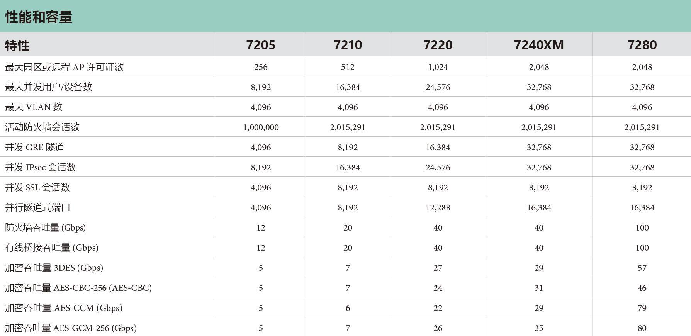Click 100 in the 有线桥接吞吐量 row
The height and width of the screenshot is (336, 691).
(x=642, y=248)
